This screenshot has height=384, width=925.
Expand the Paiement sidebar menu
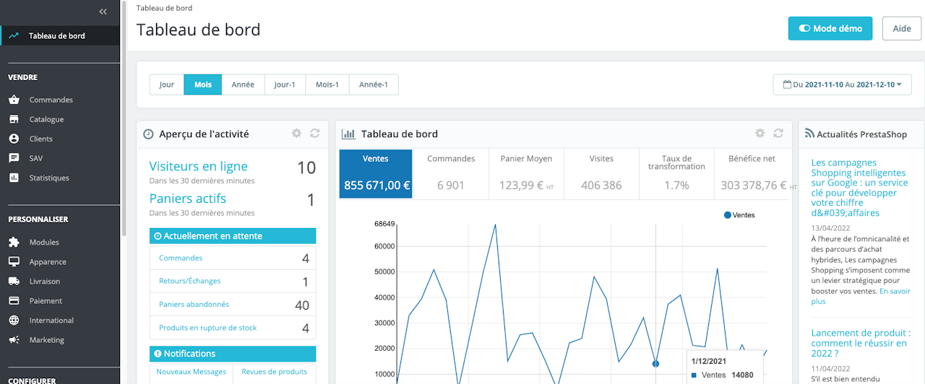pos(46,301)
